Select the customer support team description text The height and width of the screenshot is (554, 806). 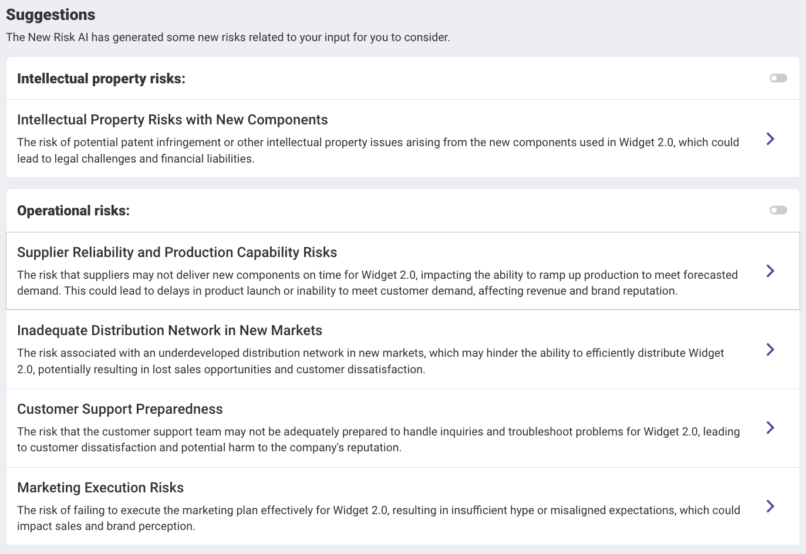click(x=379, y=440)
